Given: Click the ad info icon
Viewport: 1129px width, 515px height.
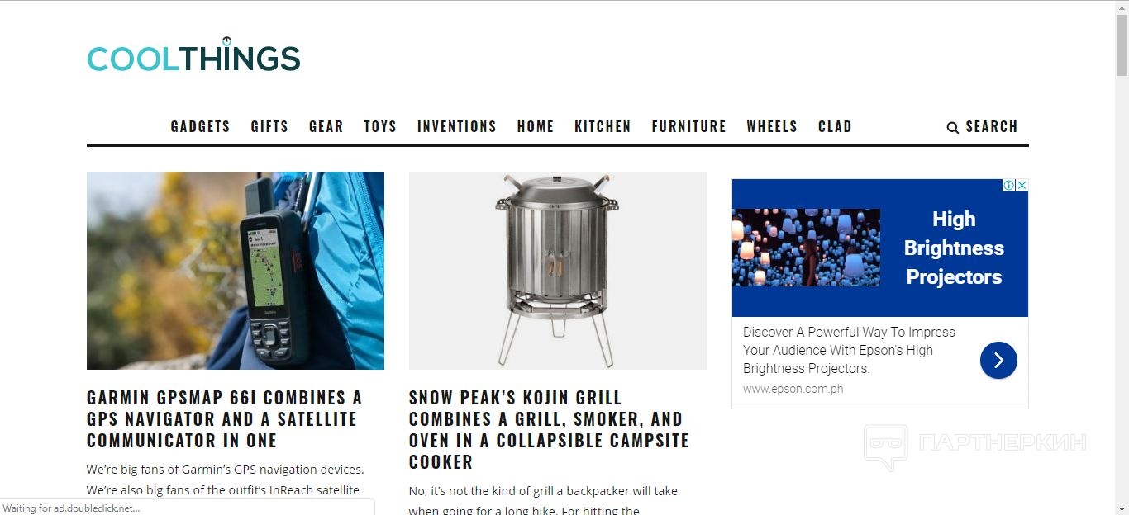Looking at the screenshot, I should point(1009,186).
